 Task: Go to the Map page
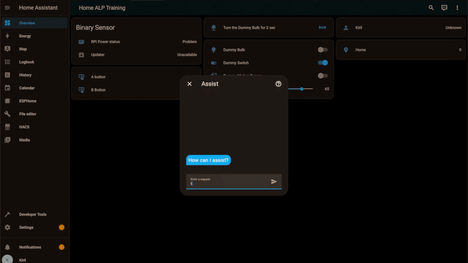point(35,49)
